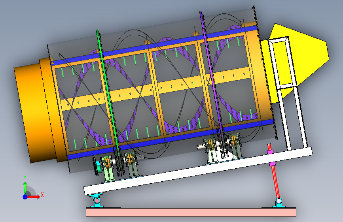Select the upper magenta nut on the red rod

point(271,152)
